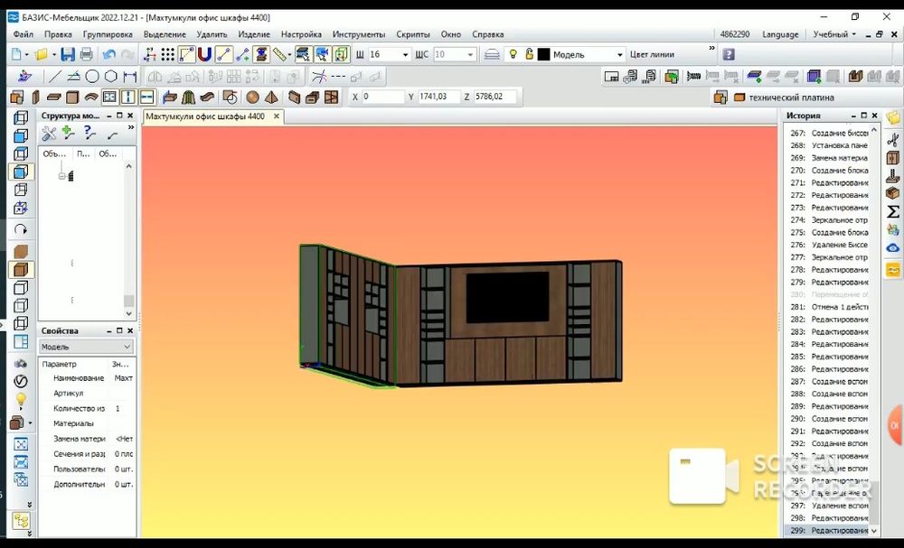Click the Print icon in toolbar
The height and width of the screenshot is (548, 904).
click(x=86, y=55)
